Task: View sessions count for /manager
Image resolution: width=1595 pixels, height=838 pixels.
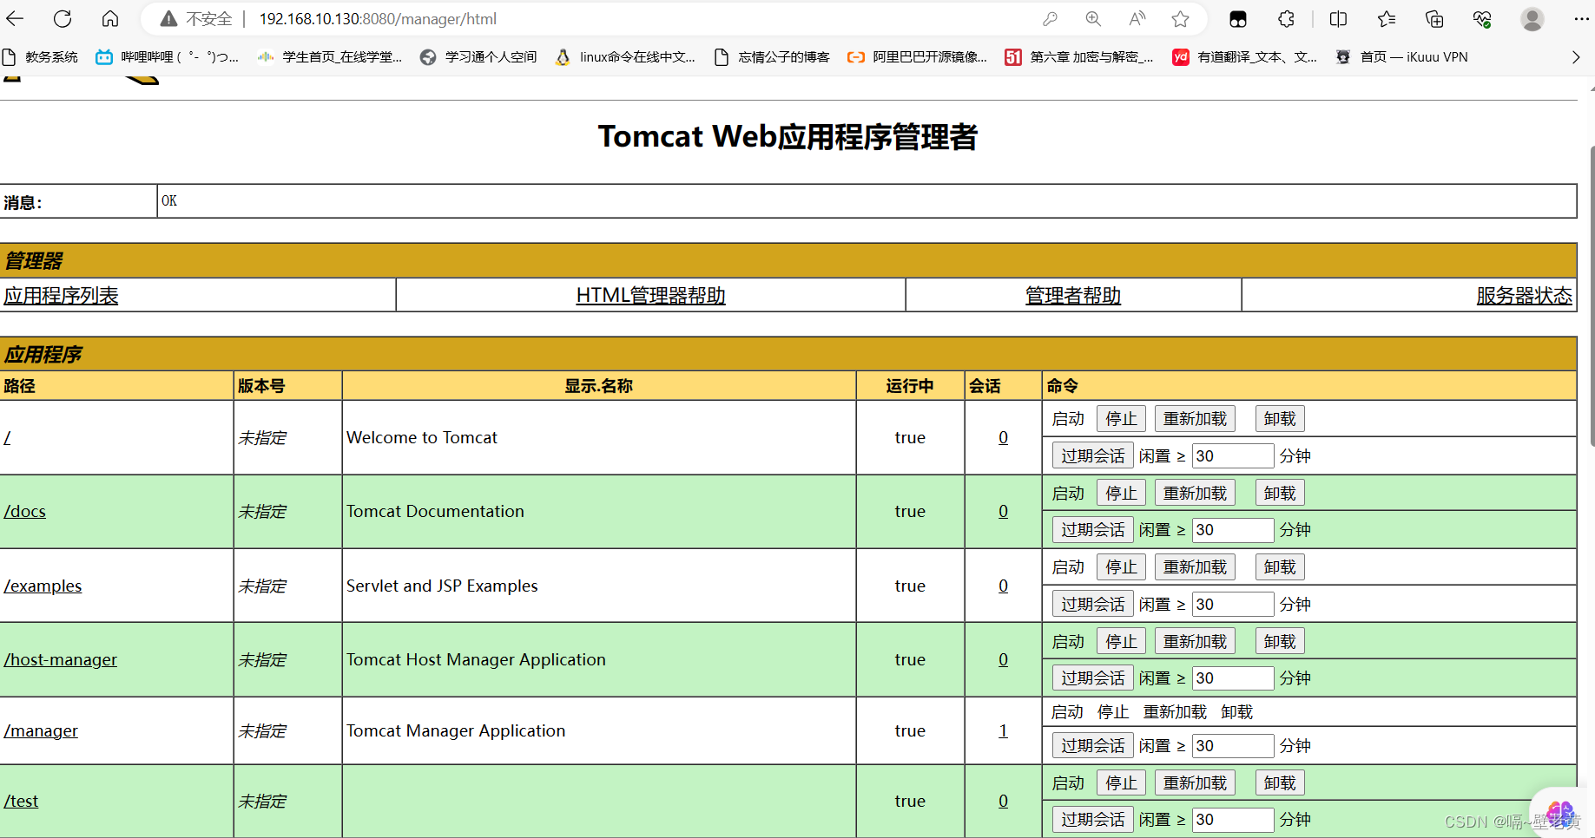Action: [x=1003, y=731]
